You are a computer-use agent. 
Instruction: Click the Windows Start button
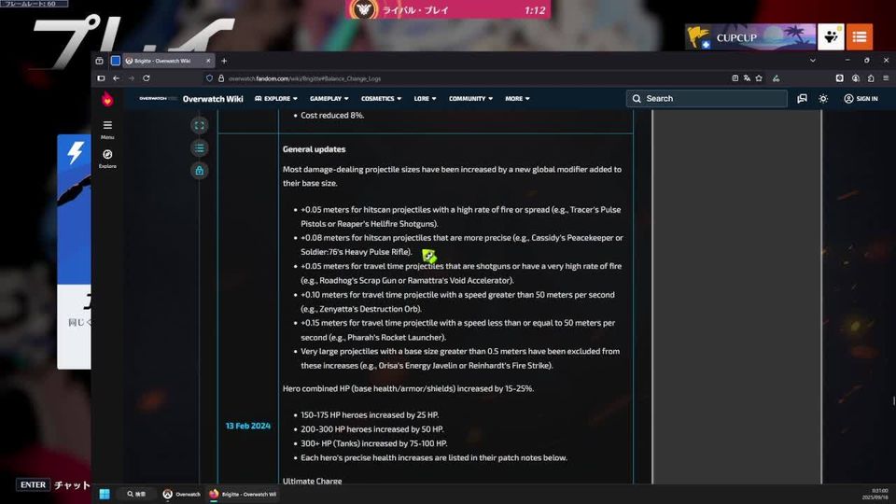[x=104, y=494]
